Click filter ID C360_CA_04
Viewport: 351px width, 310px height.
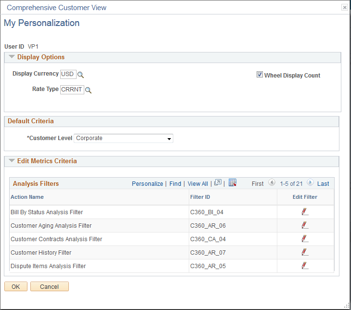pos(208,239)
